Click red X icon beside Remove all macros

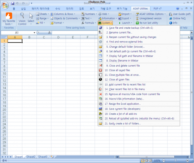(101, 94)
